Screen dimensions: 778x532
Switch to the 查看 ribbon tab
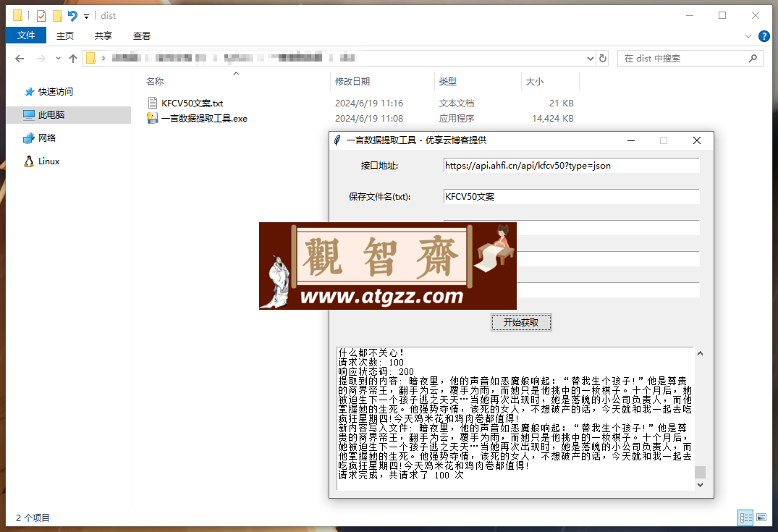point(141,35)
